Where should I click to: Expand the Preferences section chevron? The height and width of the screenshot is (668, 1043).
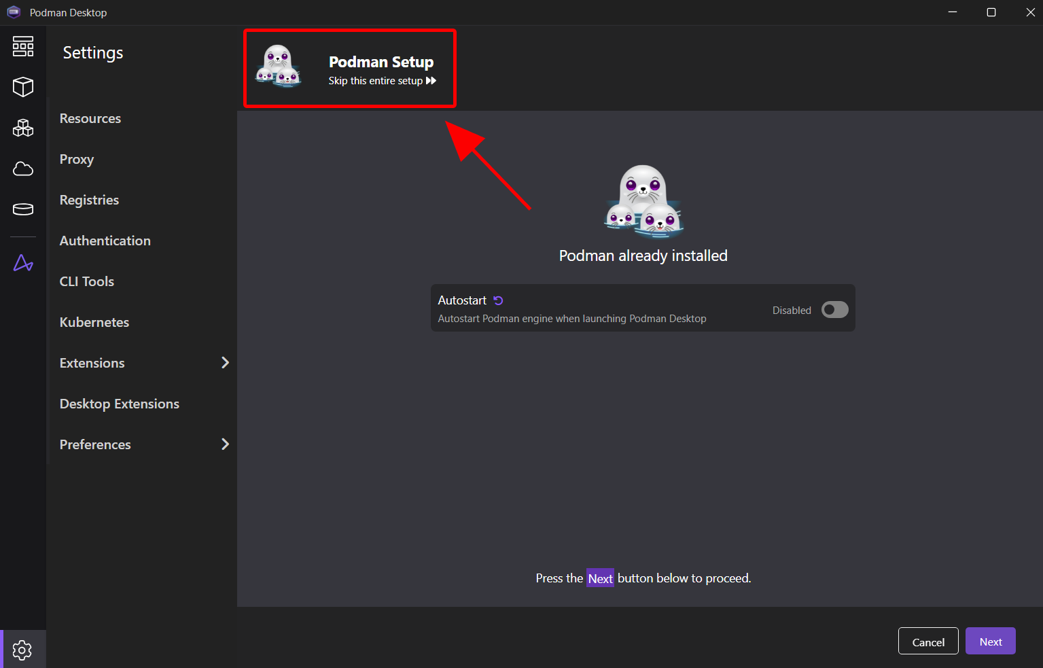point(225,444)
